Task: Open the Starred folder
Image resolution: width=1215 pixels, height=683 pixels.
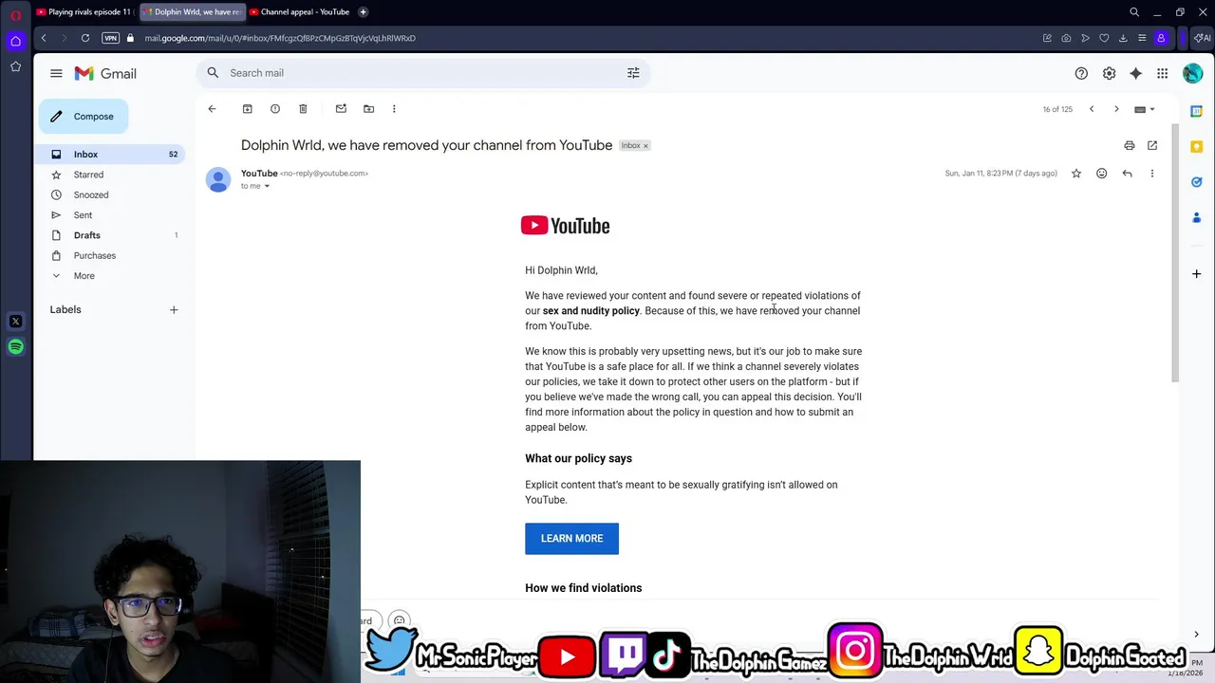Action: pos(112,175)
